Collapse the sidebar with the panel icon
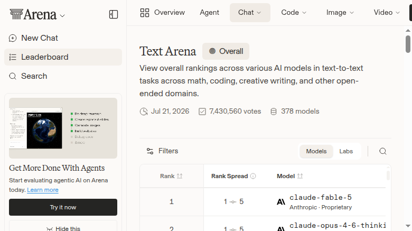This screenshot has width=412, height=231. tap(114, 14)
